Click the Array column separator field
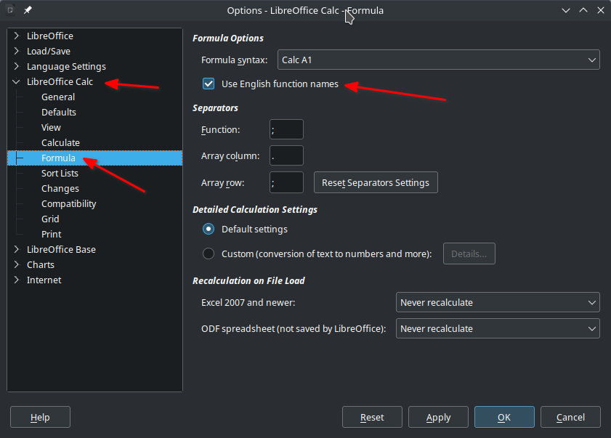The height and width of the screenshot is (438, 611). click(x=286, y=155)
